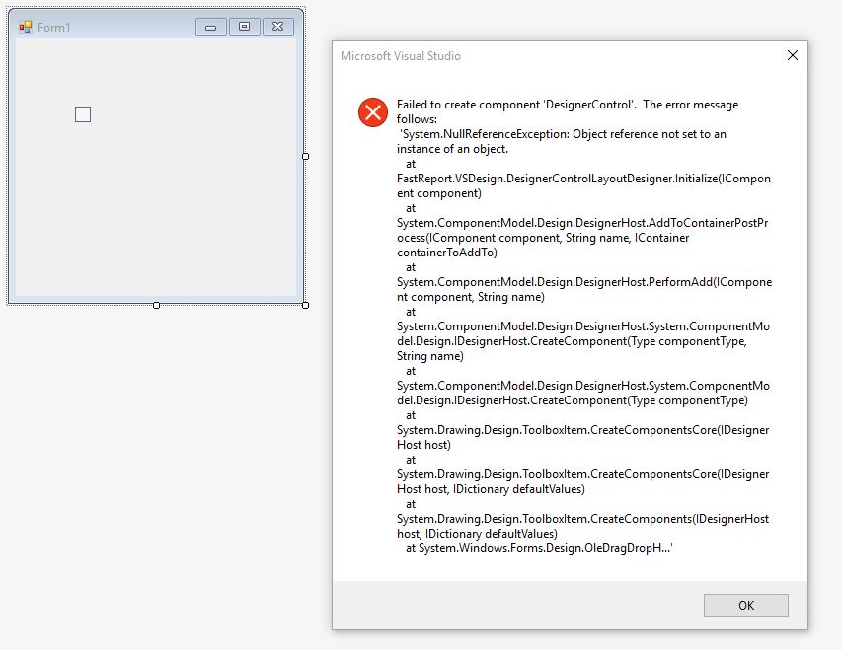Click the bottom-edge resize handle of Form1

[156, 306]
